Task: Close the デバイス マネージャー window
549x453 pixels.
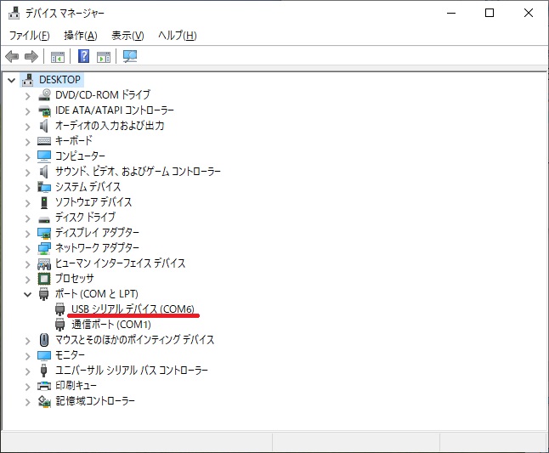Action: click(529, 14)
